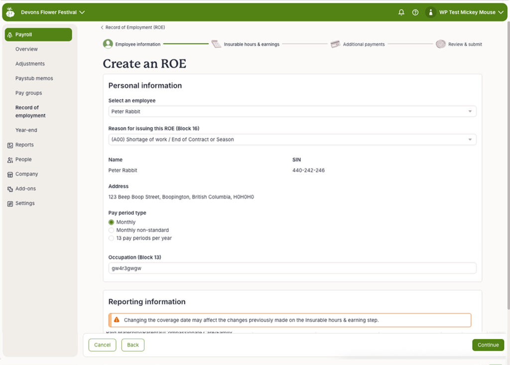Select the Monthly pay period radio button
Screen dimensions: 510x365
[111, 222]
